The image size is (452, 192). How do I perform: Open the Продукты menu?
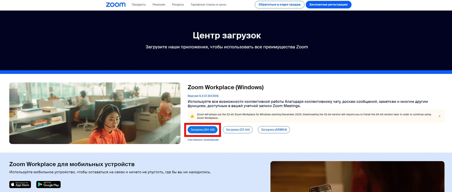139,5
